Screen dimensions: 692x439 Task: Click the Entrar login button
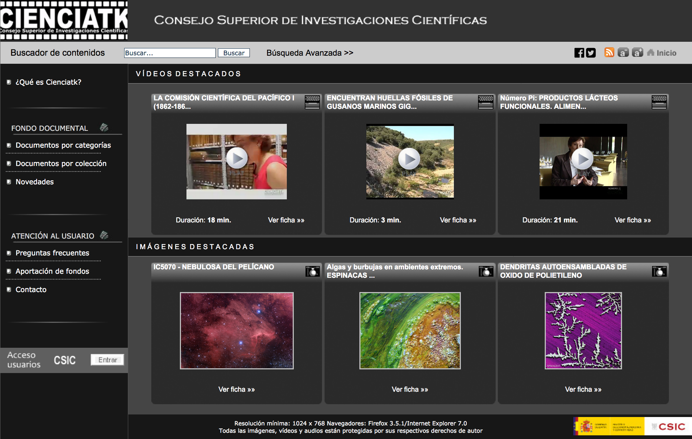coord(107,360)
